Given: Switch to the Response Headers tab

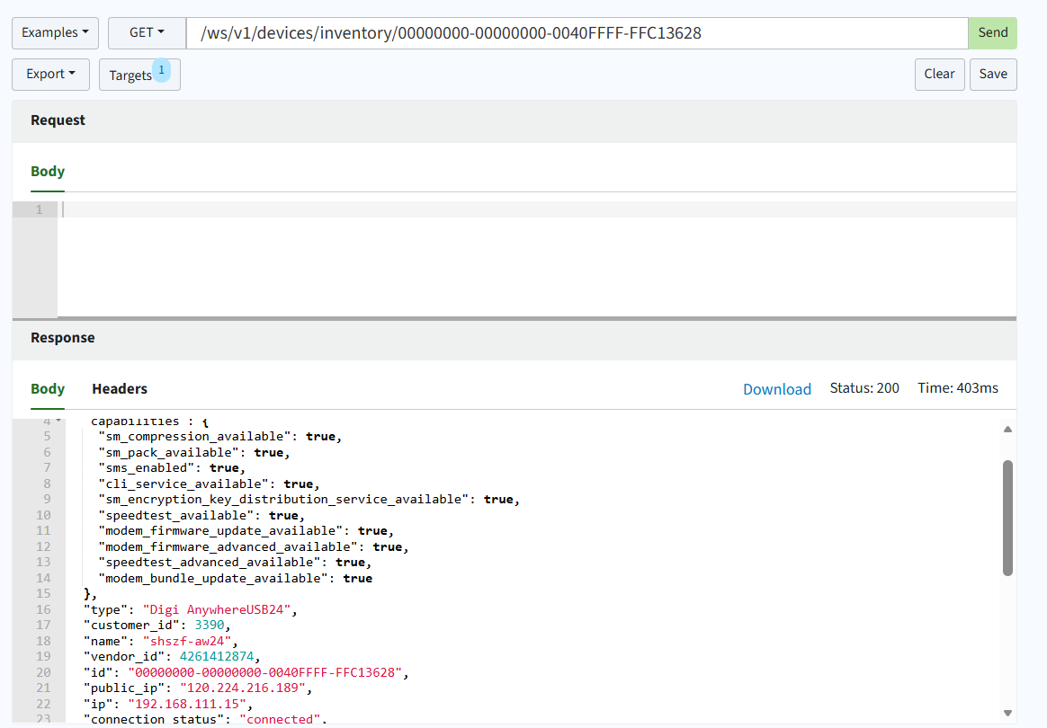Looking at the screenshot, I should tap(120, 389).
